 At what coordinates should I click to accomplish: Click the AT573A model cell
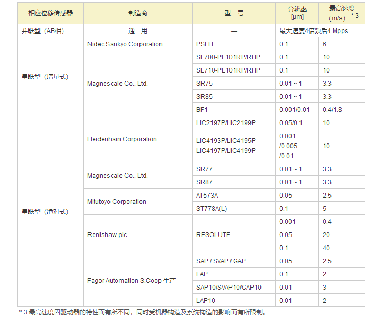(234, 195)
